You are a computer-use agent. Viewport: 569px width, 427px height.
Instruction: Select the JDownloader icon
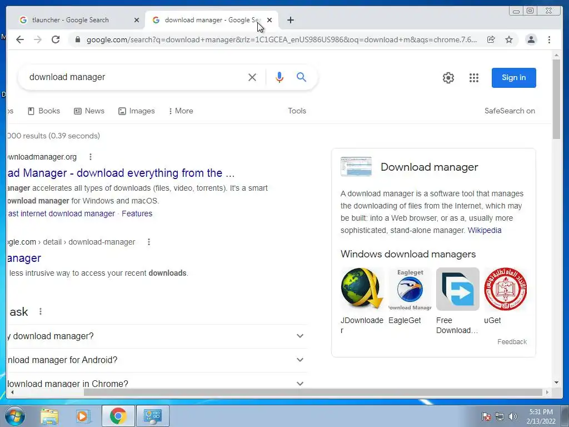tap(362, 289)
